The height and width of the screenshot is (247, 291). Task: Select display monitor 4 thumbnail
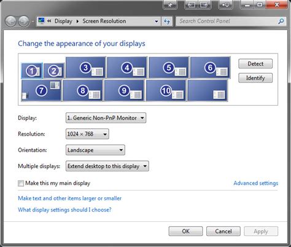point(127,68)
